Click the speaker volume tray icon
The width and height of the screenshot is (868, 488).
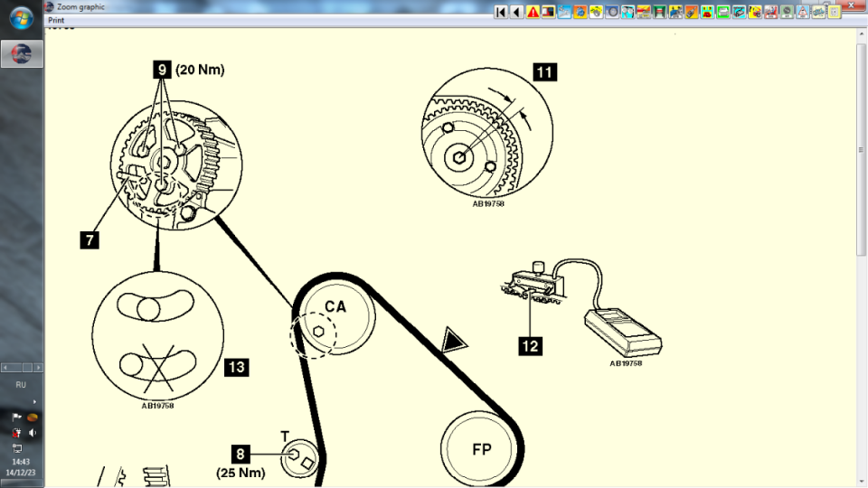click(33, 433)
